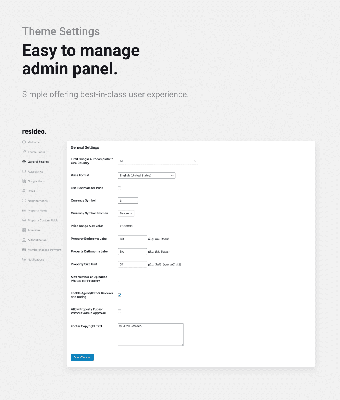Click the Cities signpost icon
The image size is (340, 400).
[x=24, y=191]
